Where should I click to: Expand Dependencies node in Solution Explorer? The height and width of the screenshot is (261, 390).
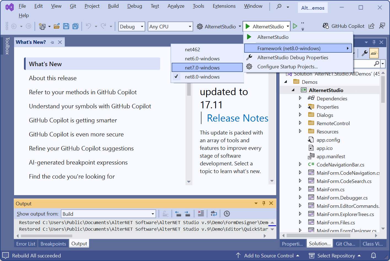pos(300,98)
